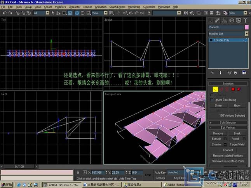Click the Break vertices button

click(237, 133)
